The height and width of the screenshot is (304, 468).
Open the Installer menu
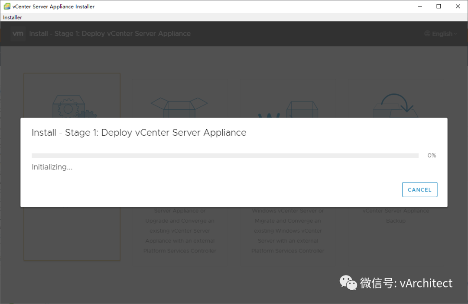coord(12,17)
